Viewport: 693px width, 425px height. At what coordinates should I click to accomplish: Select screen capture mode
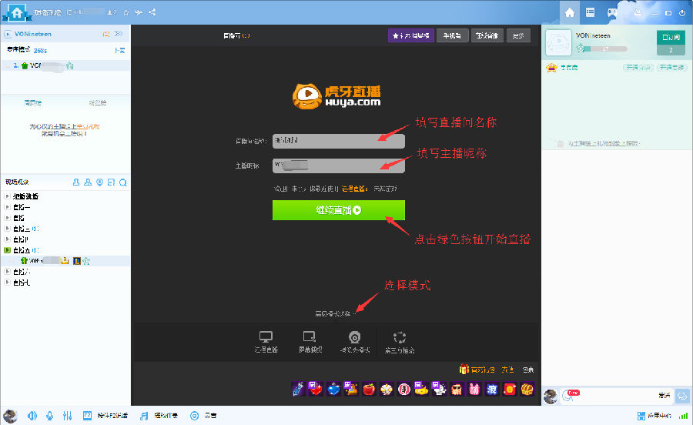point(310,342)
